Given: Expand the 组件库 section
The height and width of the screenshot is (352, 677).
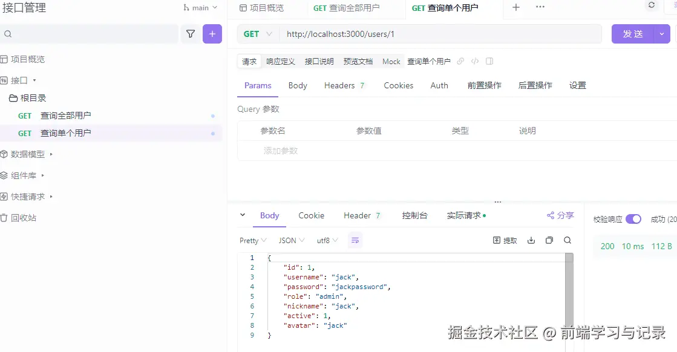Looking at the screenshot, I should [43, 175].
